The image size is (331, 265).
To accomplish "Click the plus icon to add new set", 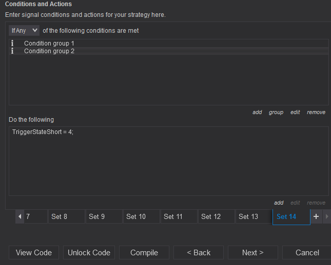I will (316, 216).
